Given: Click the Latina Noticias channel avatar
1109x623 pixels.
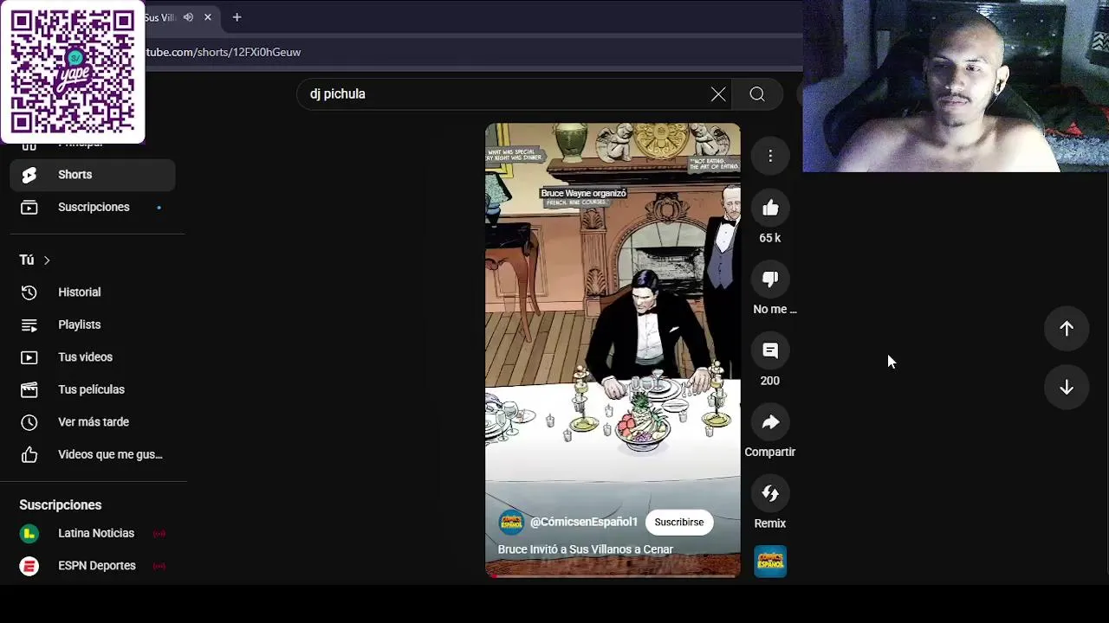Looking at the screenshot, I should (29, 534).
